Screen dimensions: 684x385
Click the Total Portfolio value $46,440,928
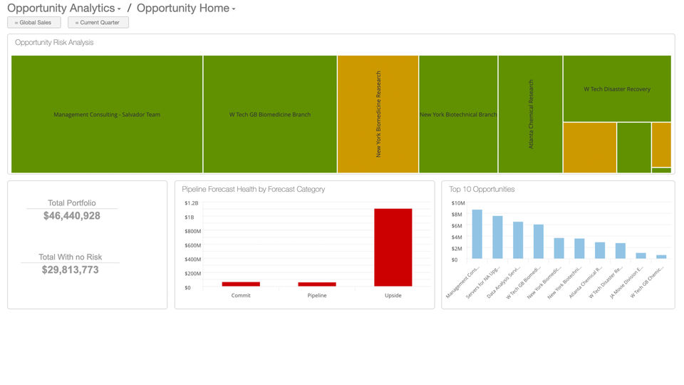pos(72,215)
